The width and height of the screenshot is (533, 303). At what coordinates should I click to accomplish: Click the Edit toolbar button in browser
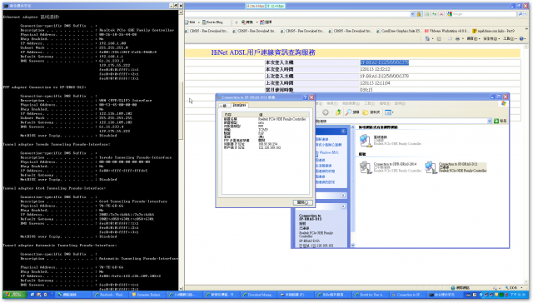coord(192,22)
